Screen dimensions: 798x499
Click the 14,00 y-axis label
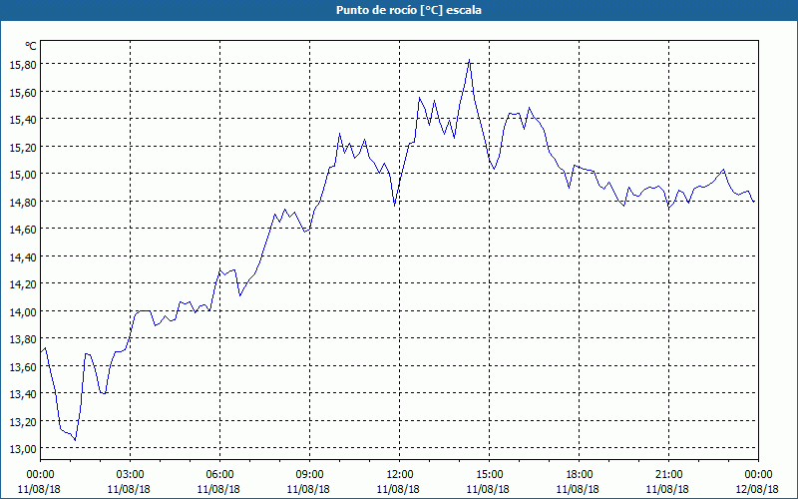pyautogui.click(x=22, y=312)
